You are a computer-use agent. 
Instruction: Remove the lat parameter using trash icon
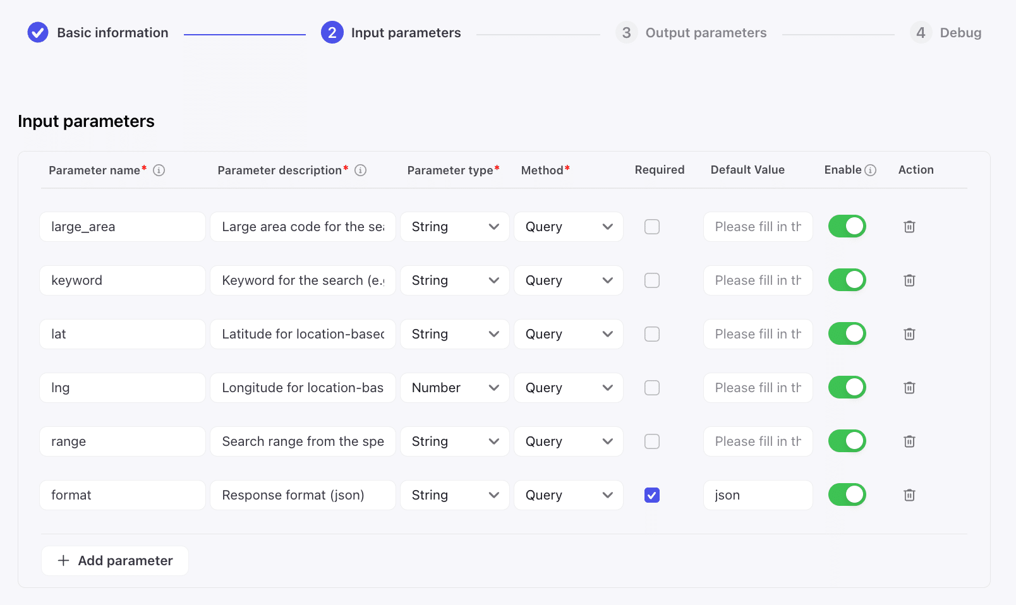(909, 334)
